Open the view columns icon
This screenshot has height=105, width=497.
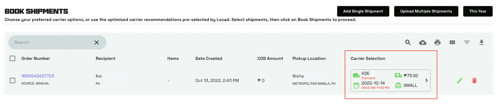(x=452, y=42)
